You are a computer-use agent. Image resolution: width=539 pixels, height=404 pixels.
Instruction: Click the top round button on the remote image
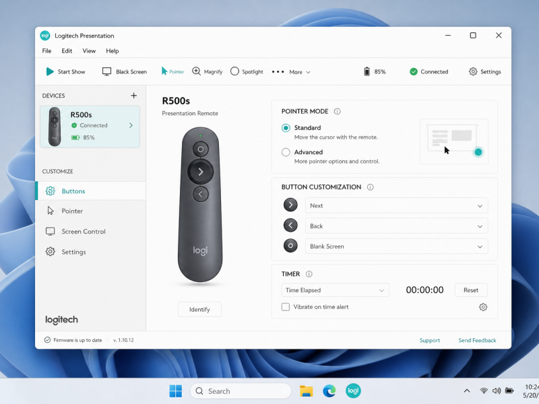pyautogui.click(x=200, y=149)
